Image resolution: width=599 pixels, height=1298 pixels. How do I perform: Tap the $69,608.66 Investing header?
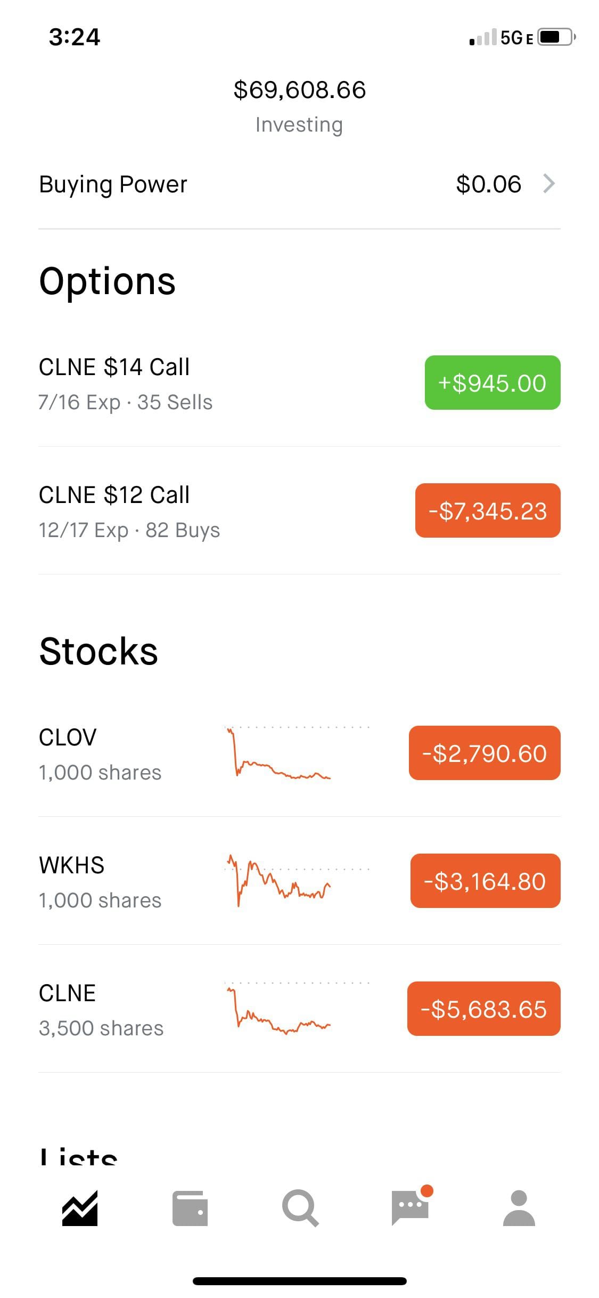coord(299,106)
